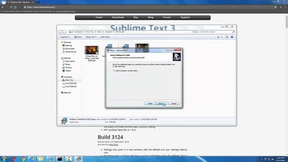Select Local Disk (E:) in sidebar

pos(69,86)
